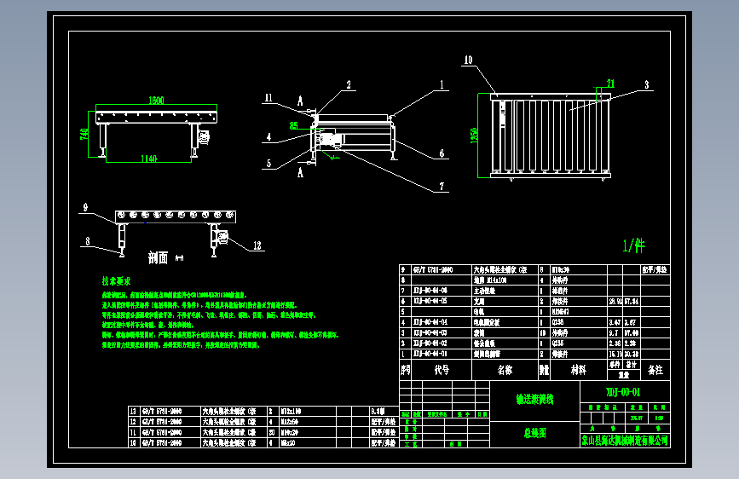739x479 pixels.
Task: Select balloon callout number 5
Action: tap(268, 164)
